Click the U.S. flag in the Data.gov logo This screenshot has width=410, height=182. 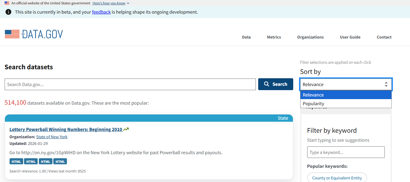coord(12,34)
